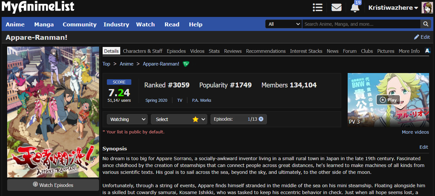435x196 pixels.
Task: Switch to the Forum tab
Action: [x=350, y=51]
